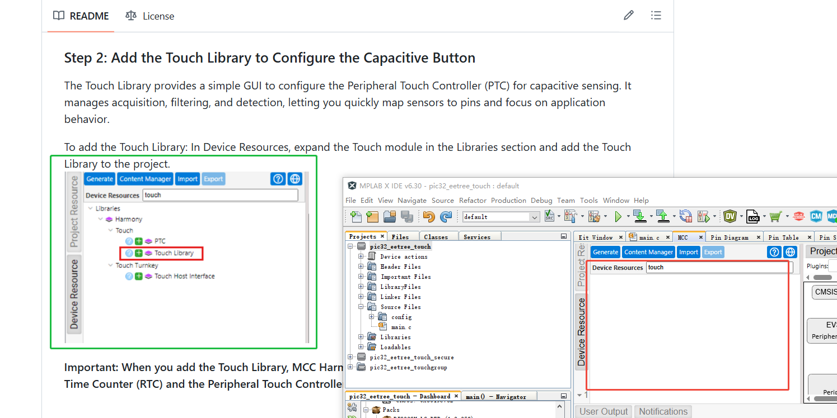Expand the Libraries folder in Projects tree
Image resolution: width=837 pixels, height=418 pixels.
click(361, 337)
